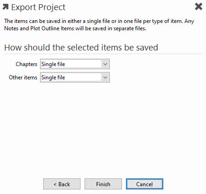Open the Other items 'Single file' combo box
Image resolution: width=206 pixels, height=194 pixels.
[75, 78]
